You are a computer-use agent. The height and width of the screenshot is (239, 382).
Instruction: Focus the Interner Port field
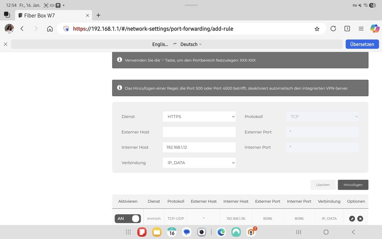click(x=322, y=147)
